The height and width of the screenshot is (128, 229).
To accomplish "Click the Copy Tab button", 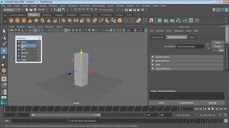I will point(212,103).
